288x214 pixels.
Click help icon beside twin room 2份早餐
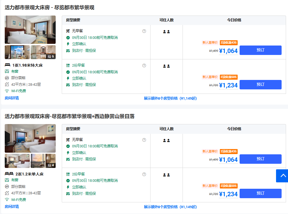144,174
